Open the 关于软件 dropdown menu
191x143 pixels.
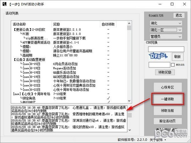[158, 140]
